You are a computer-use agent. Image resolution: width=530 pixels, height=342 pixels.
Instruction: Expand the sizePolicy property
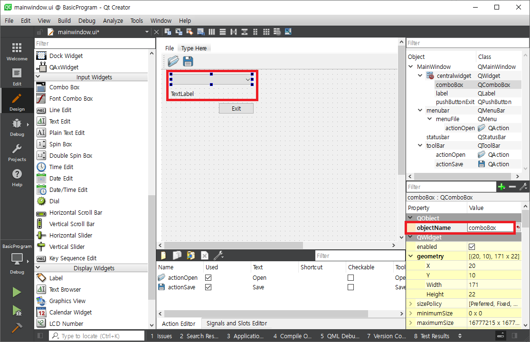coord(411,304)
